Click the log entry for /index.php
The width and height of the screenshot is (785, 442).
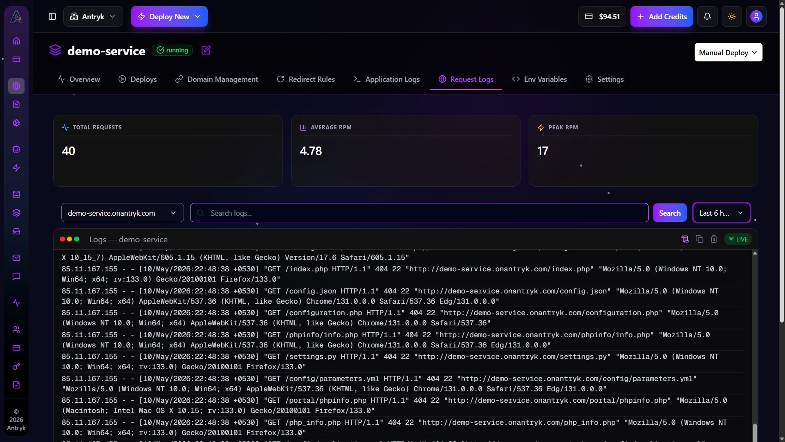point(403,274)
